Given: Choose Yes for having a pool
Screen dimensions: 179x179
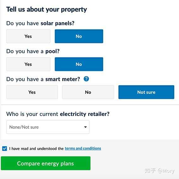Looking at the screenshot, I should (28, 64).
